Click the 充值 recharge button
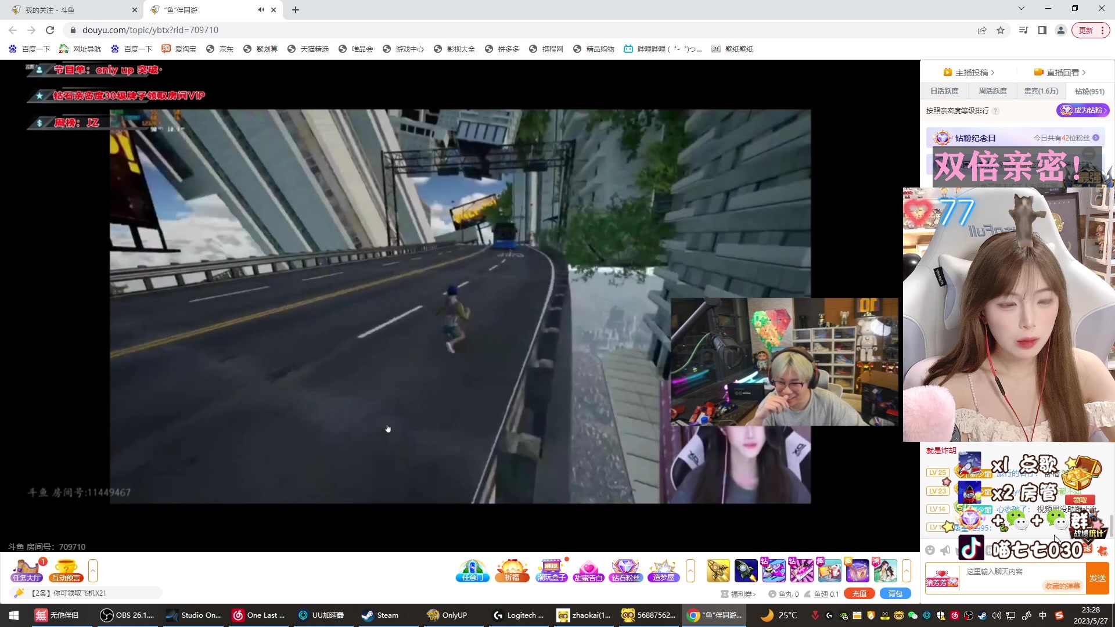Viewport: 1115px width, 627px height. point(859,593)
